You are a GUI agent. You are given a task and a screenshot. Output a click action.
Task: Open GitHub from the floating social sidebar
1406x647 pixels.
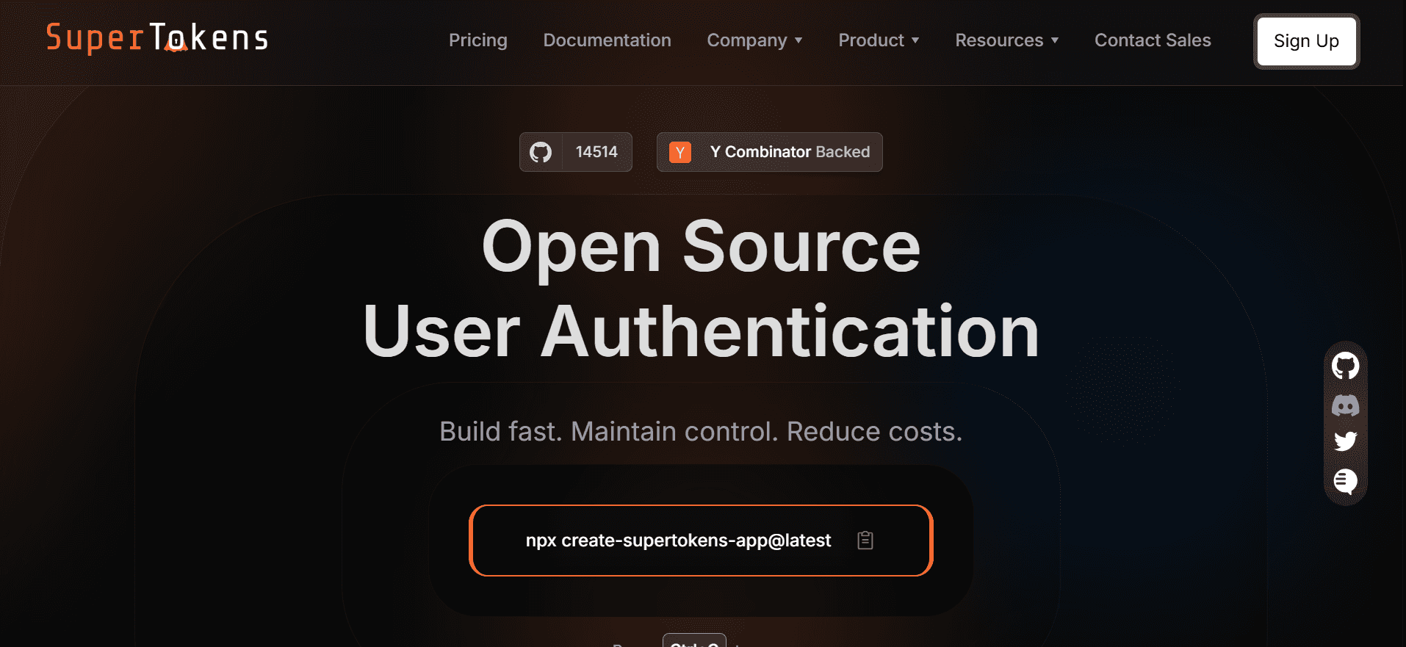pos(1345,366)
